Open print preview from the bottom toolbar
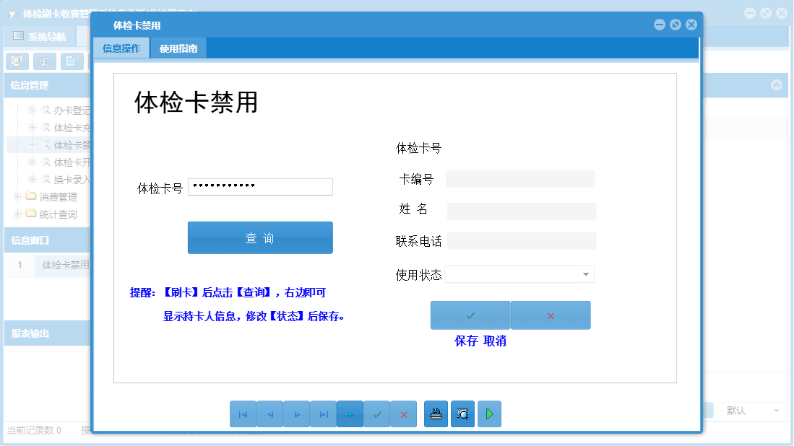 (x=462, y=414)
